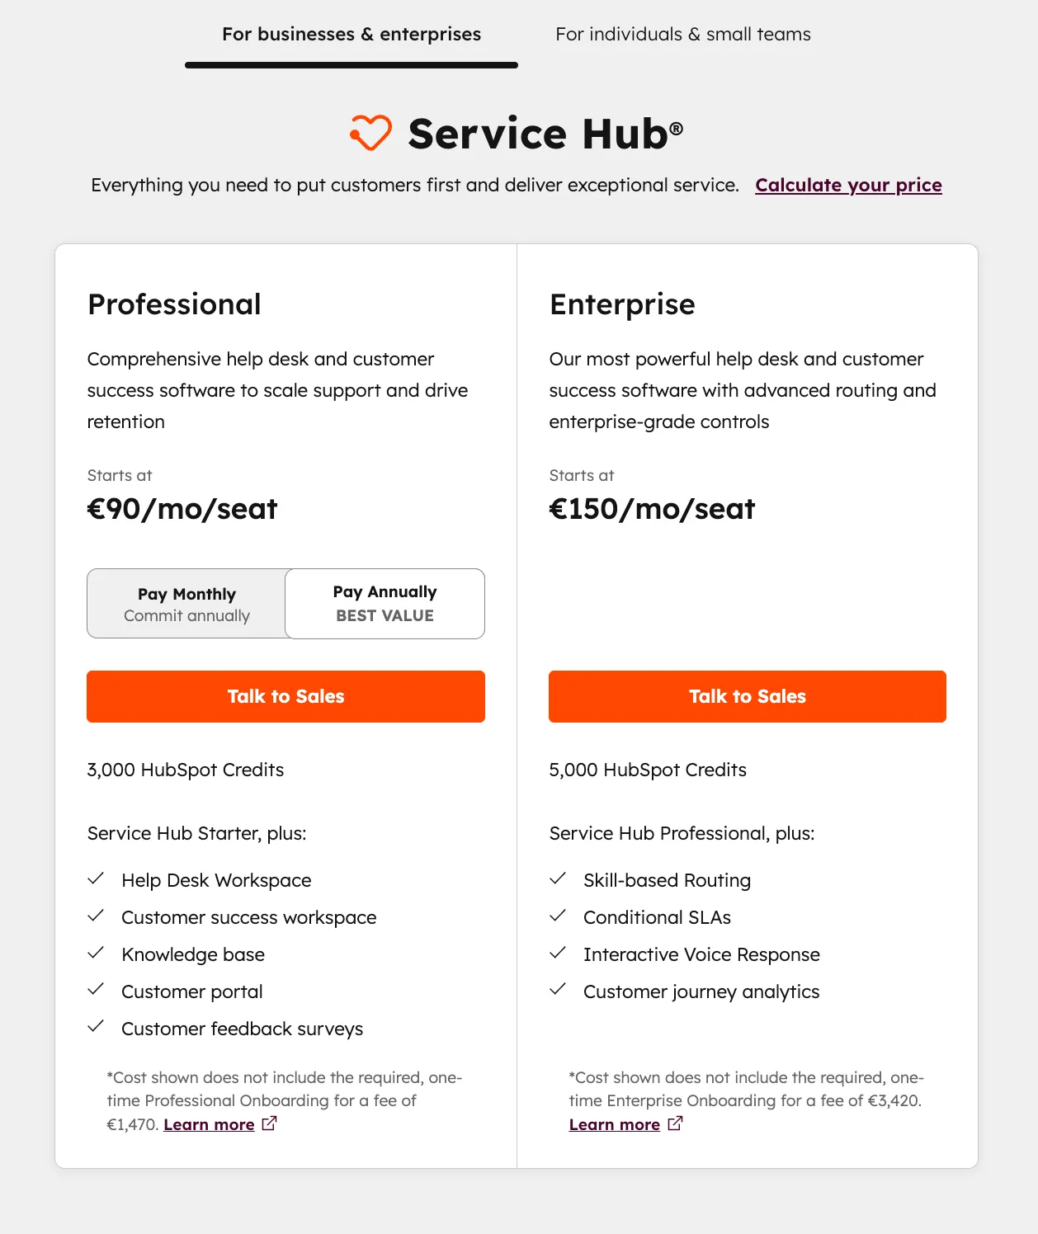Click external link icon beside Enterprise's Learn more
This screenshot has height=1234, width=1038.
[675, 1123]
